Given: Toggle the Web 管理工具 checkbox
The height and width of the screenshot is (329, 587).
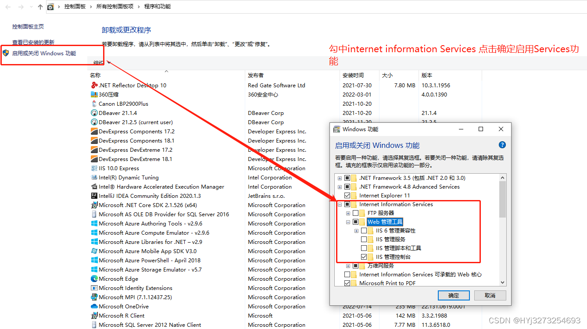Looking at the screenshot, I should click(356, 222).
